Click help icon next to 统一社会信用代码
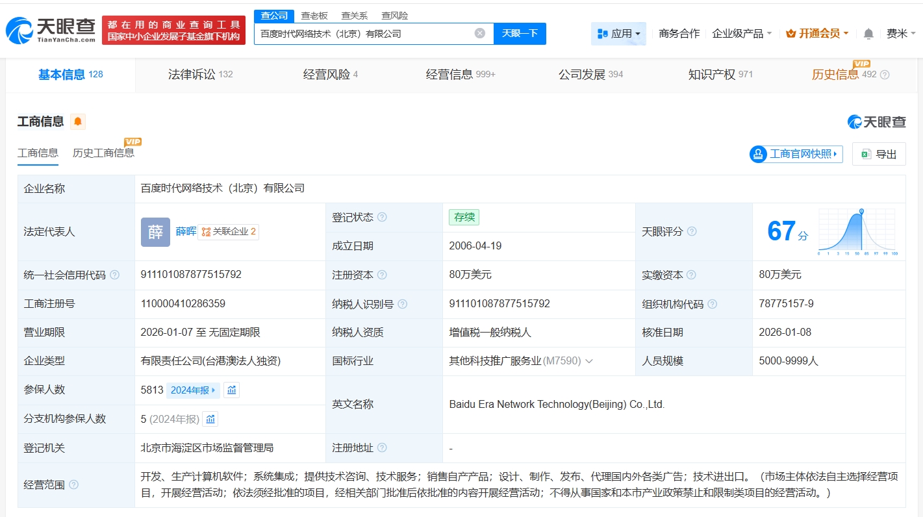This screenshot has height=517, width=923. (x=115, y=275)
